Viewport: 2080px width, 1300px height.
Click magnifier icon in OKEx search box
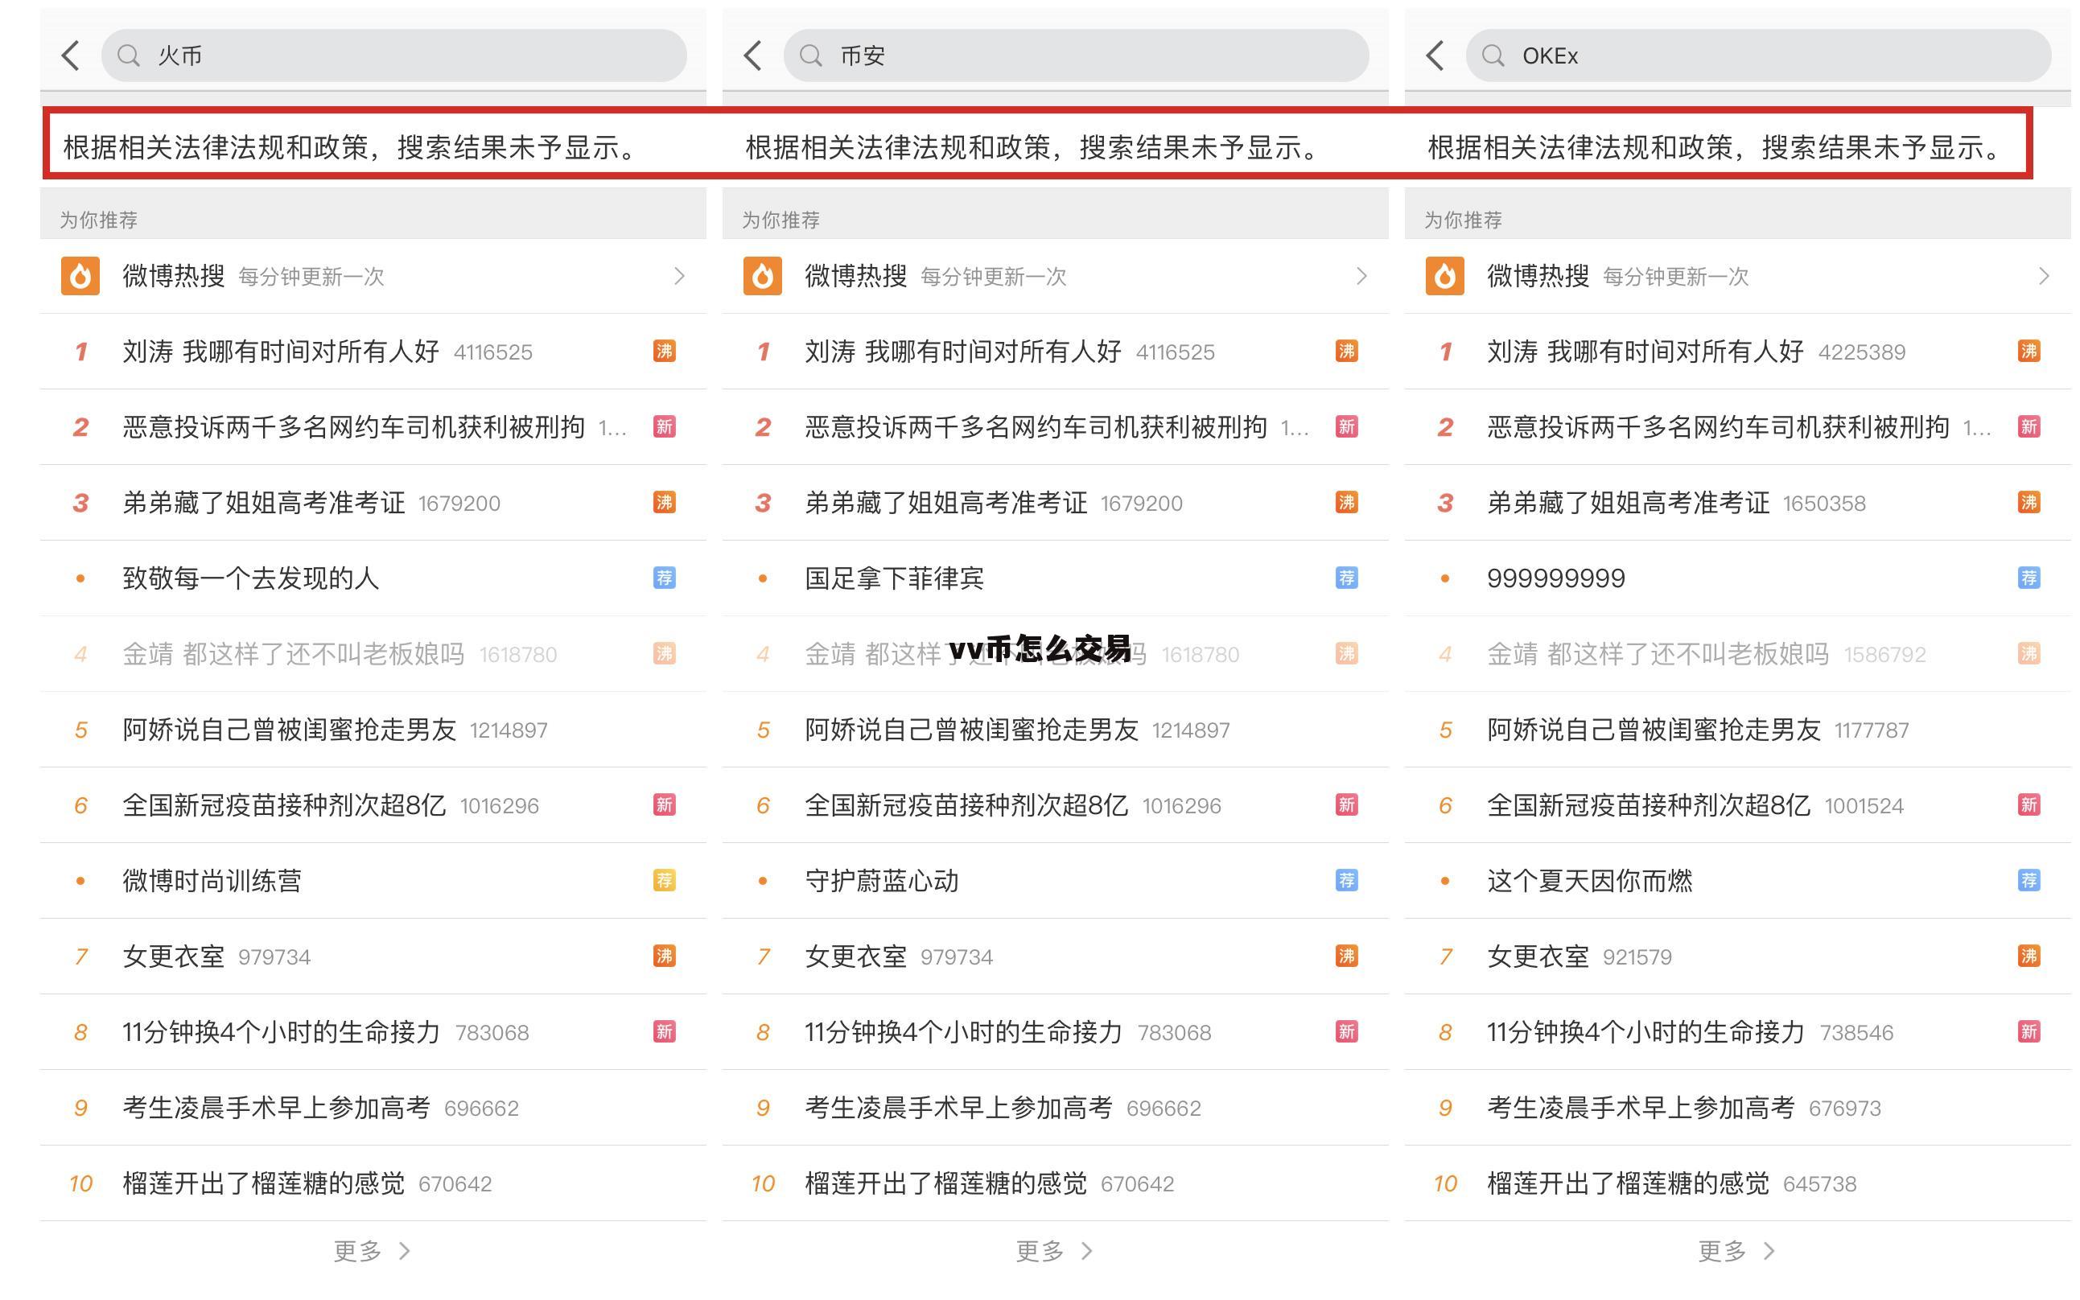coord(1493,56)
